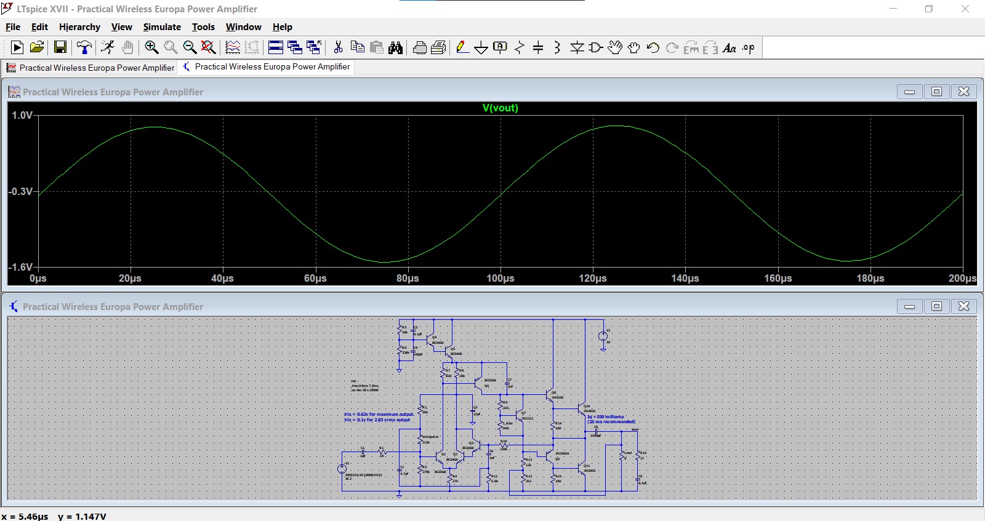Click the Paste clipboard icon
The width and height of the screenshot is (985, 521).
[377, 47]
